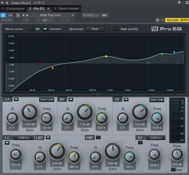The height and width of the screenshot is (175, 189).
Task: Click the LF Gain knob
Action: (x=29, y=112)
